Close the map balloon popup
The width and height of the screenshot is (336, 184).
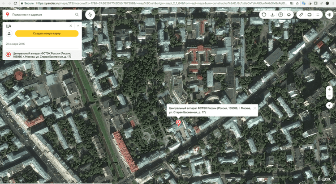pyautogui.click(x=255, y=108)
